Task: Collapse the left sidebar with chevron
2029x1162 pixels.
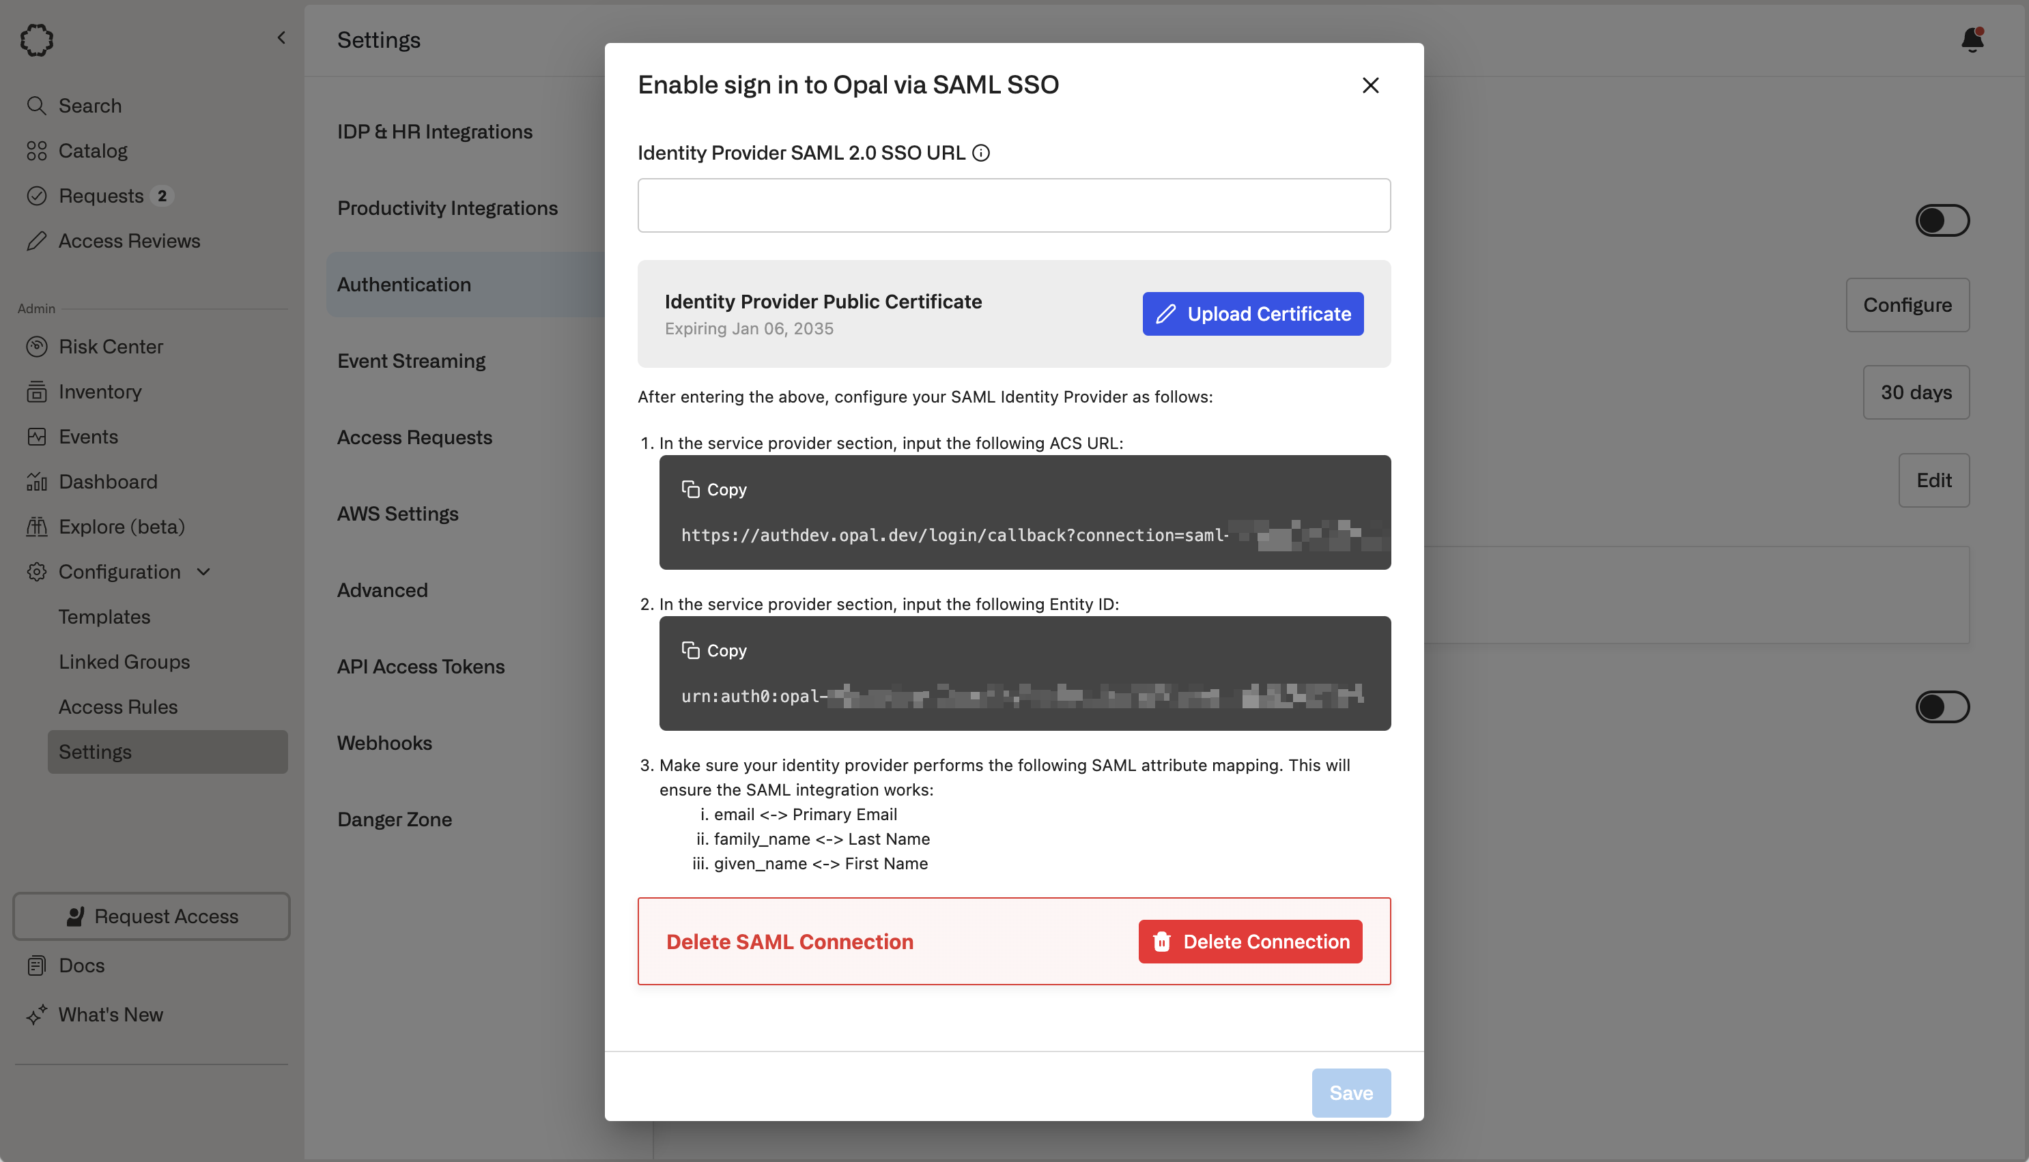Action: coord(281,38)
